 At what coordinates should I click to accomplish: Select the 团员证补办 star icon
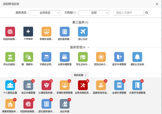coord(101,57)
